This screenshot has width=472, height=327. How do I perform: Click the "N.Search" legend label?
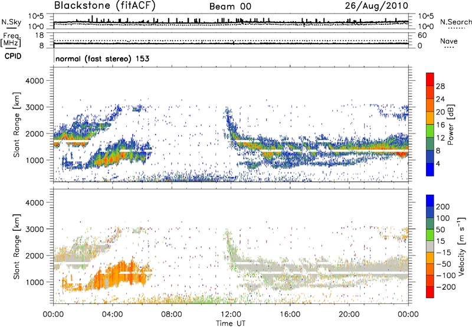(x=455, y=22)
